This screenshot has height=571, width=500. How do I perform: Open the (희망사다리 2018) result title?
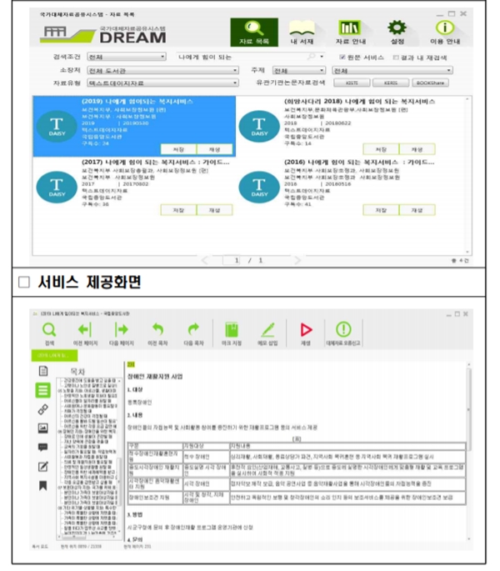[x=359, y=102]
